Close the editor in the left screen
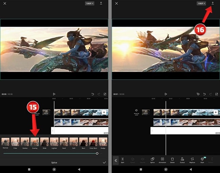The width and height of the screenshot is (220, 173). pyautogui.click(x=5, y=3)
